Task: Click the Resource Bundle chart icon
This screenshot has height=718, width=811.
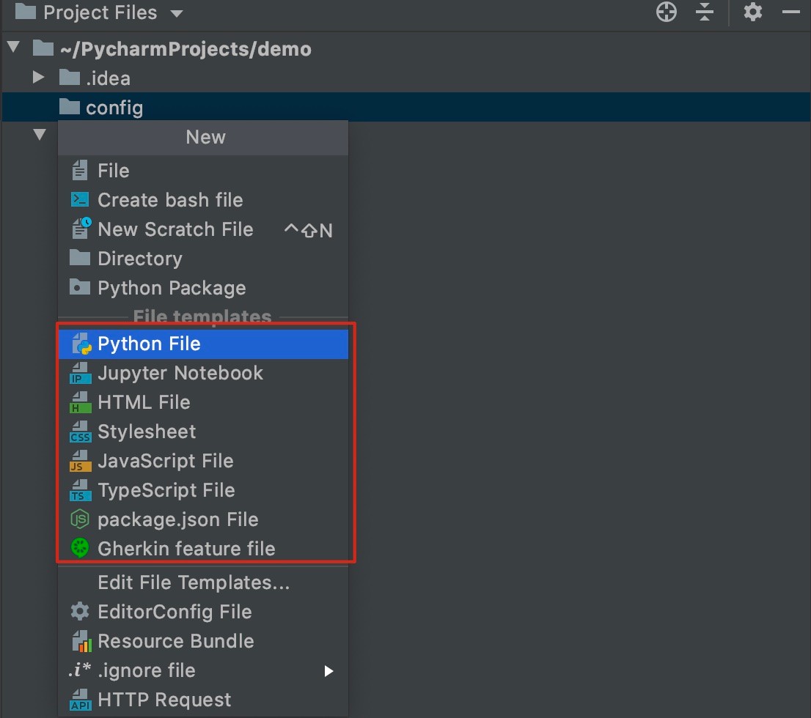Action: 81,641
